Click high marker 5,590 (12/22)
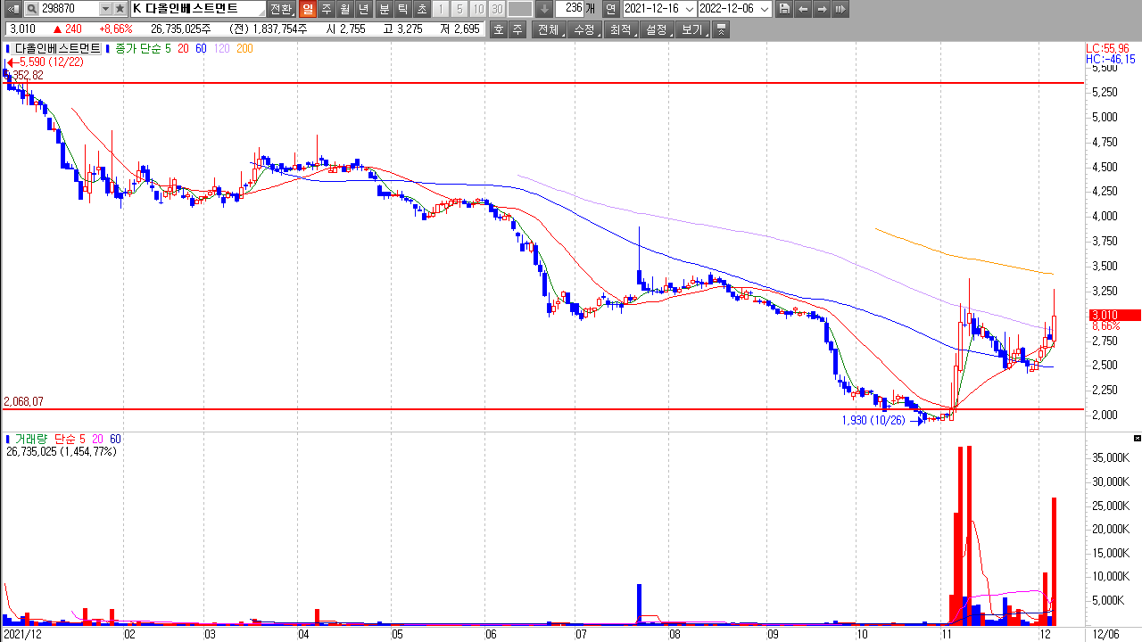Image resolution: width=1142 pixels, height=642 pixels. pos(51,62)
